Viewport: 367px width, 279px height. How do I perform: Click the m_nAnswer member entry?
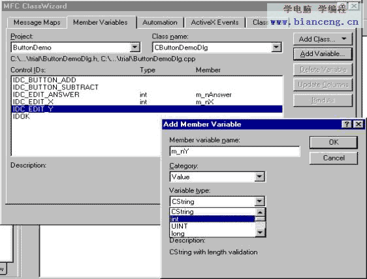214,95
